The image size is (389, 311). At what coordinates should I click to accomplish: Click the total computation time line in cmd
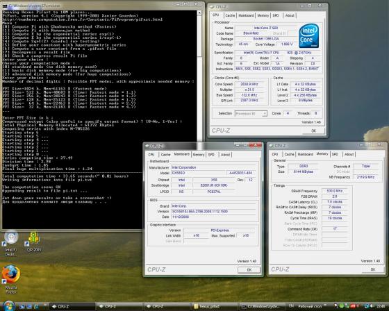click(65, 176)
